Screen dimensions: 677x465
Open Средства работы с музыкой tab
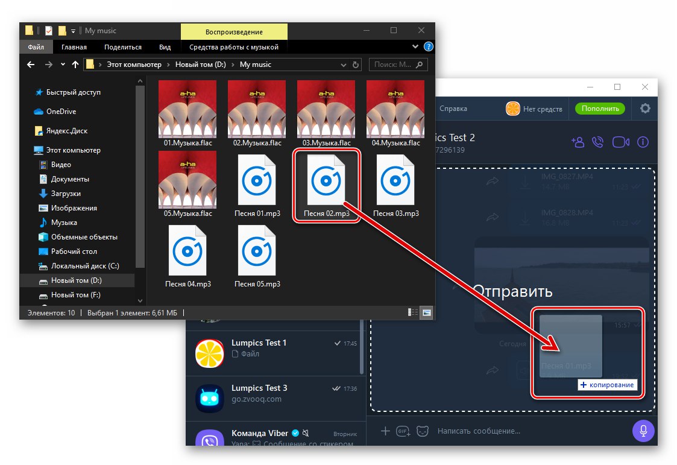coord(233,47)
